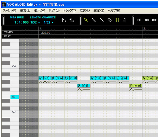Viewport: 158px width, 137px height.
Task: Open the トラック(T) menu
Action: [x=70, y=10]
